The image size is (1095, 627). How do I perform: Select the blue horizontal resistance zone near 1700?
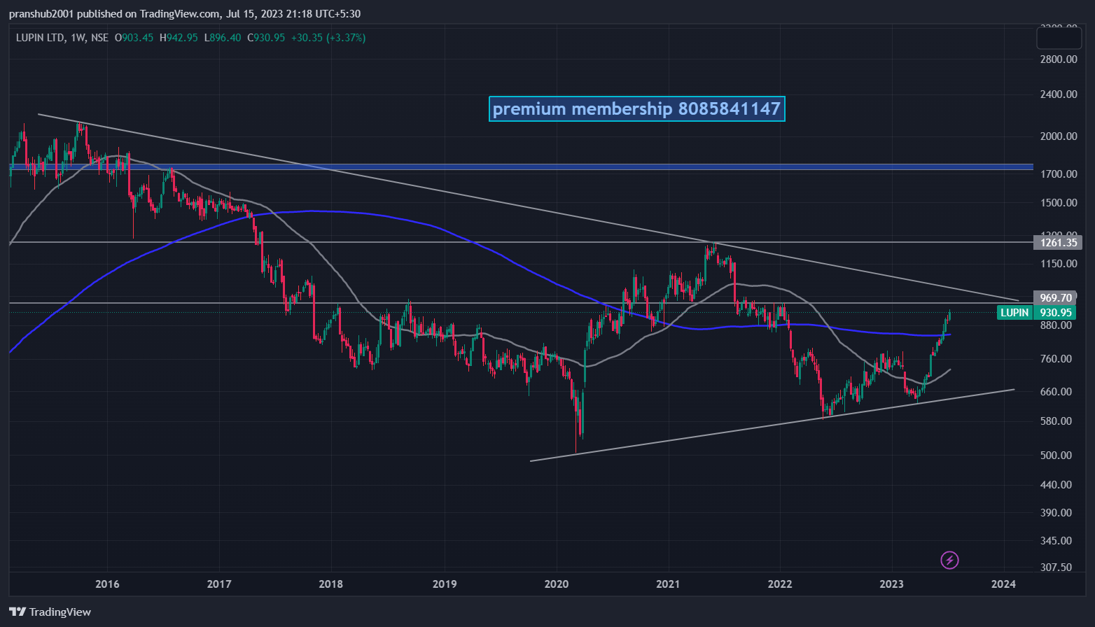coord(521,167)
